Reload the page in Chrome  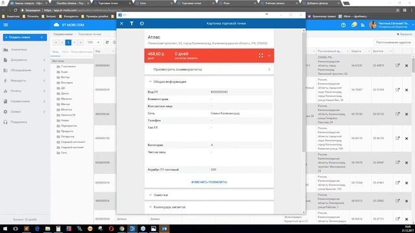click(16, 10)
